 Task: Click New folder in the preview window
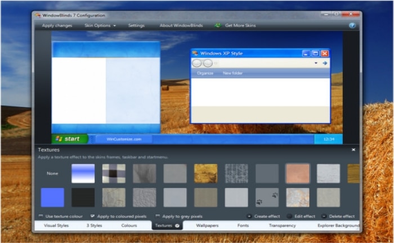pyautogui.click(x=232, y=73)
